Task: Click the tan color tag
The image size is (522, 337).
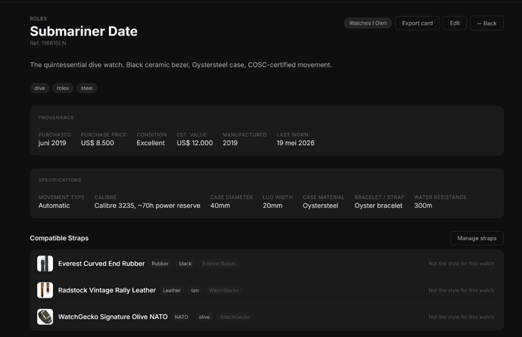Action: [194, 290]
